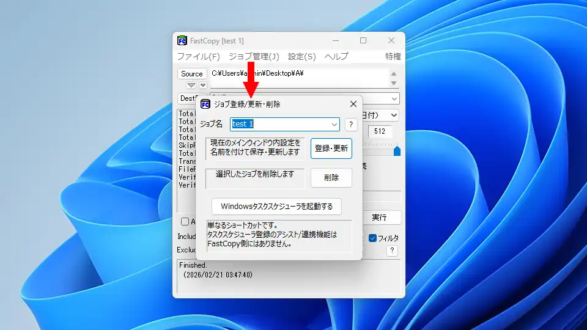The height and width of the screenshot is (330, 587).
Task: Open the DestDir path dropdown arrow
Action: 394,99
